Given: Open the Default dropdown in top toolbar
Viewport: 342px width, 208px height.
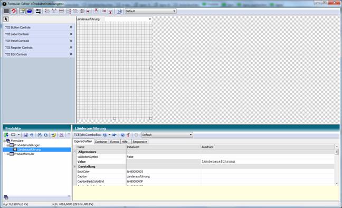Looking at the screenshot, I should pos(150,11).
